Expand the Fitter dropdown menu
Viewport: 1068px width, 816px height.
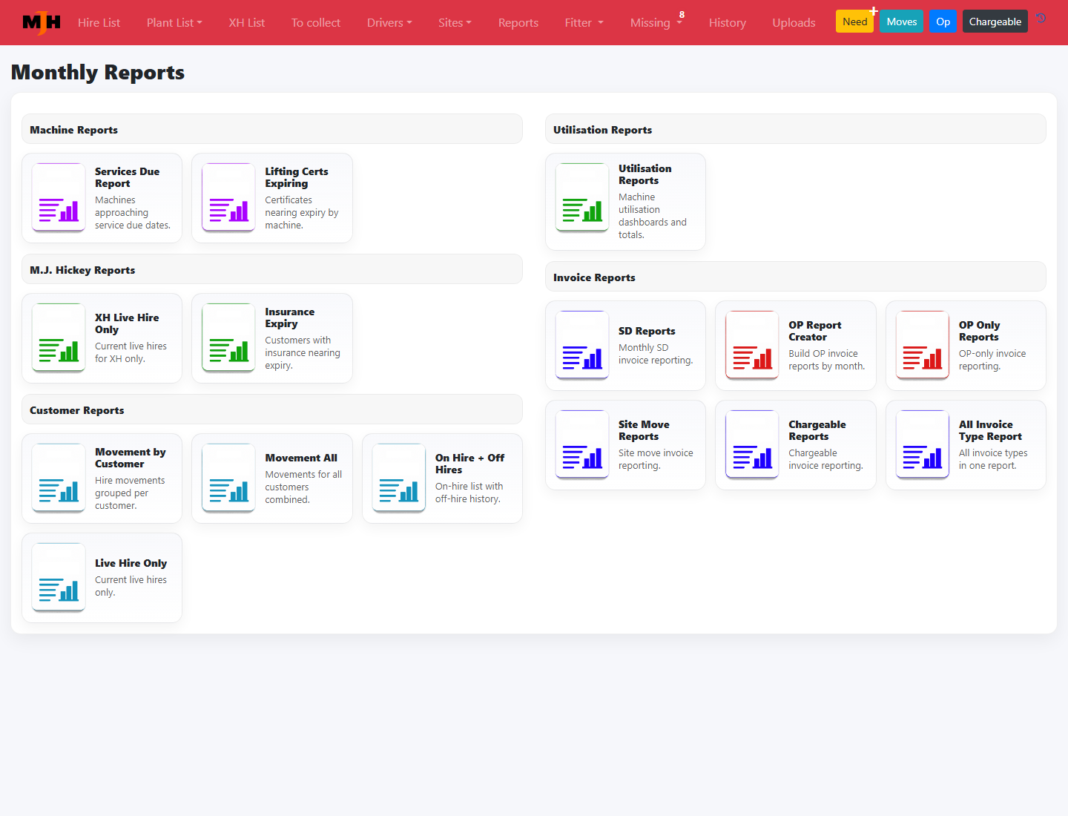(584, 23)
